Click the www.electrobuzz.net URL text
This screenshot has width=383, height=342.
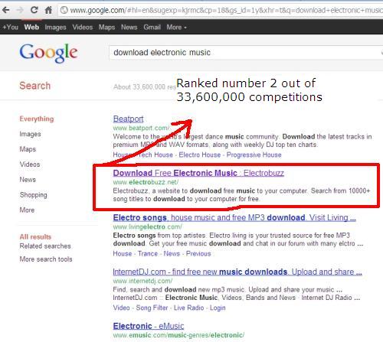(x=146, y=182)
